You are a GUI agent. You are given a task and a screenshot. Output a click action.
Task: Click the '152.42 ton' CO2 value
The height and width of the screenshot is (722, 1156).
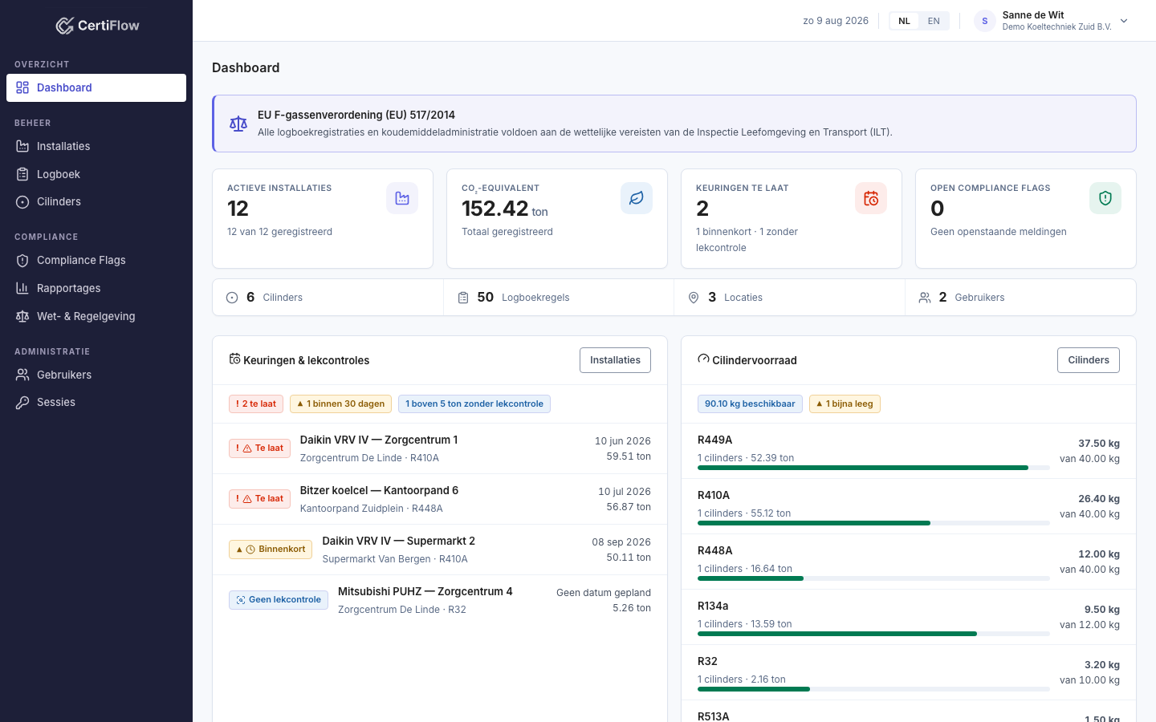(x=505, y=209)
